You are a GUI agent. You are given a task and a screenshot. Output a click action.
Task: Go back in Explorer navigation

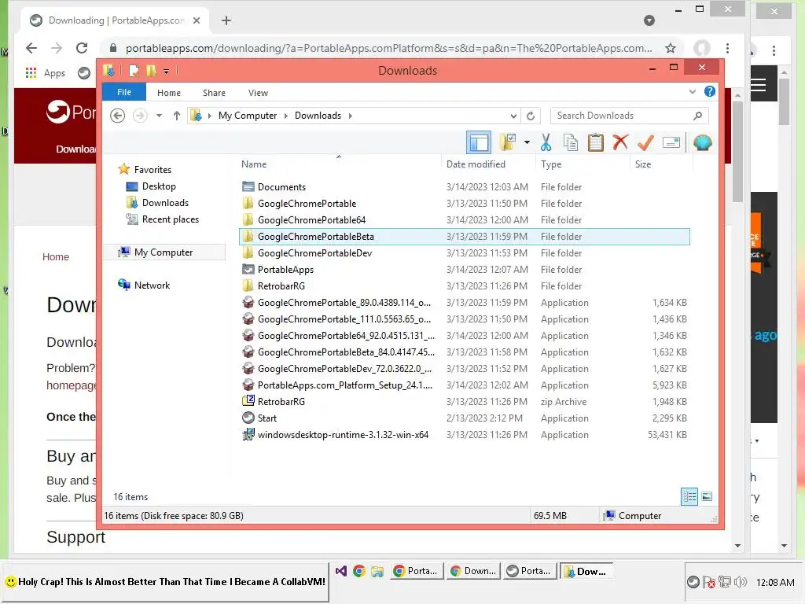tap(118, 116)
